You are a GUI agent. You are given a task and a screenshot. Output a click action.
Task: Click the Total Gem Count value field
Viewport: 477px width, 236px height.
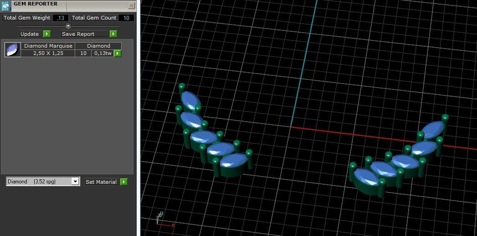tap(126, 18)
